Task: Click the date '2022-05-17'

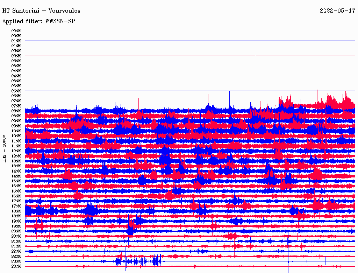Action: (337, 11)
